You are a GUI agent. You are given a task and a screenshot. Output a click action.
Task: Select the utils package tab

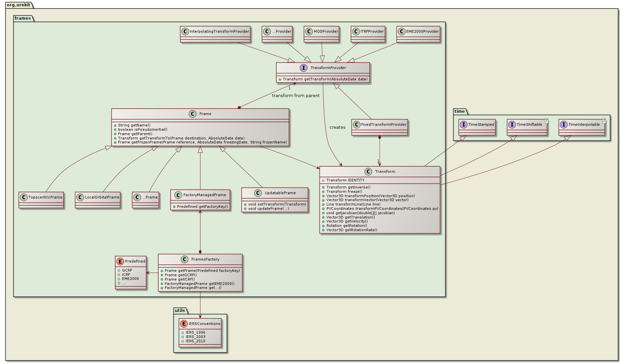click(180, 311)
